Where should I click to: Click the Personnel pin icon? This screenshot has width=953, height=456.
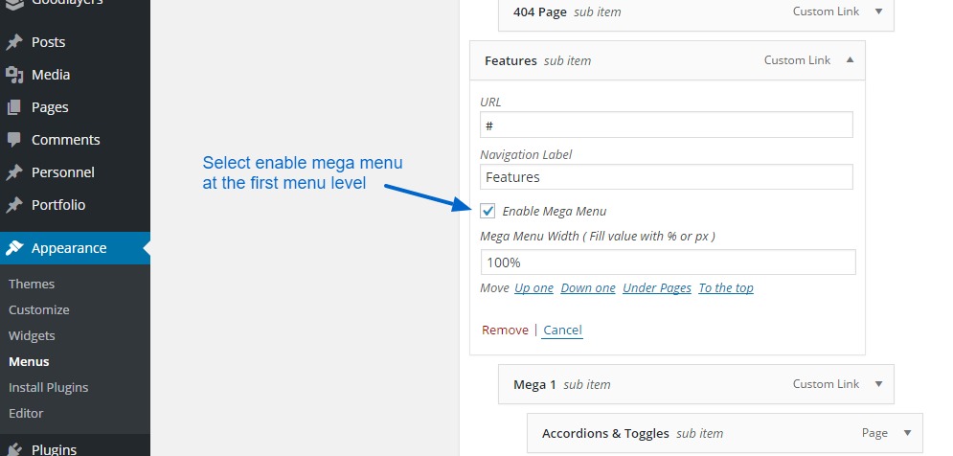14,172
